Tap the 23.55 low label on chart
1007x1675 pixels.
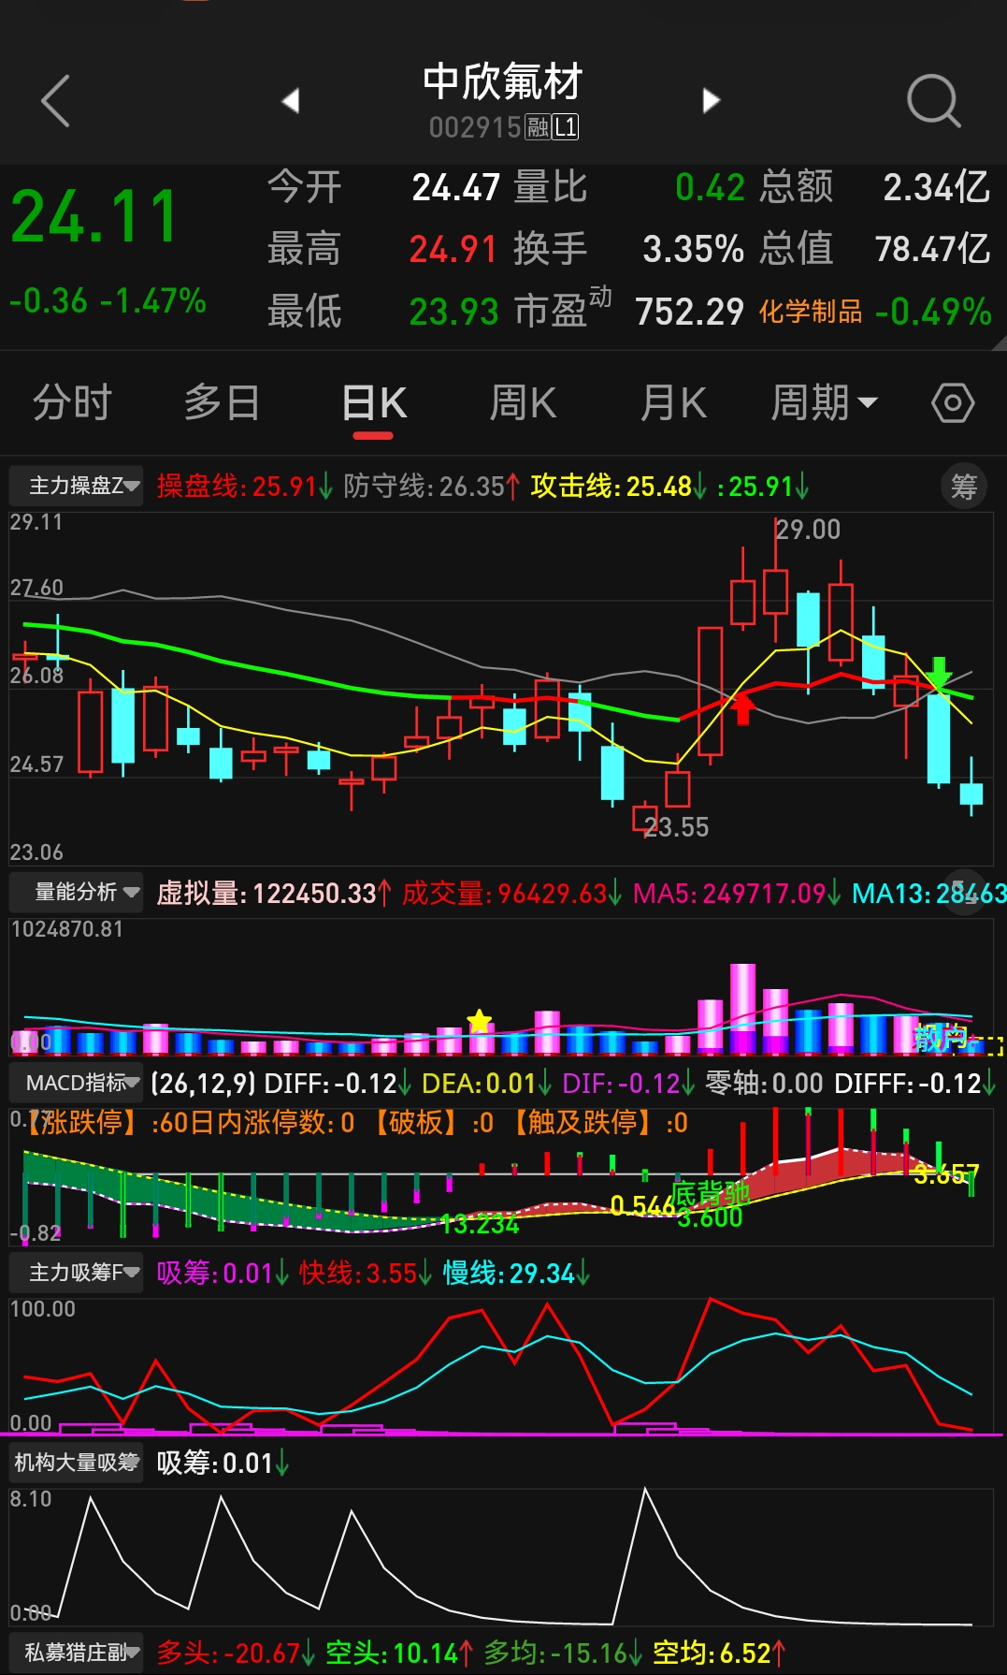(676, 827)
